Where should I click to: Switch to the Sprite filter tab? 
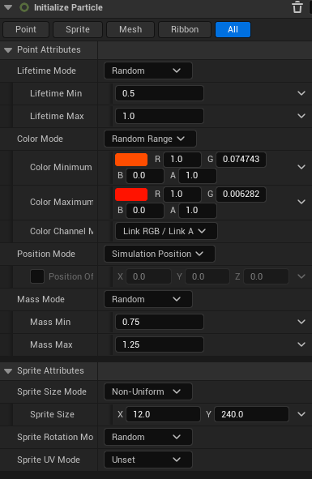(78, 29)
